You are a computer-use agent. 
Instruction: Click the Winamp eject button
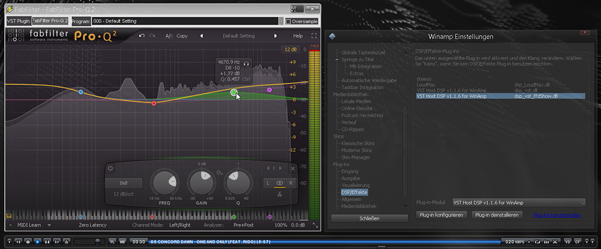[67, 242]
